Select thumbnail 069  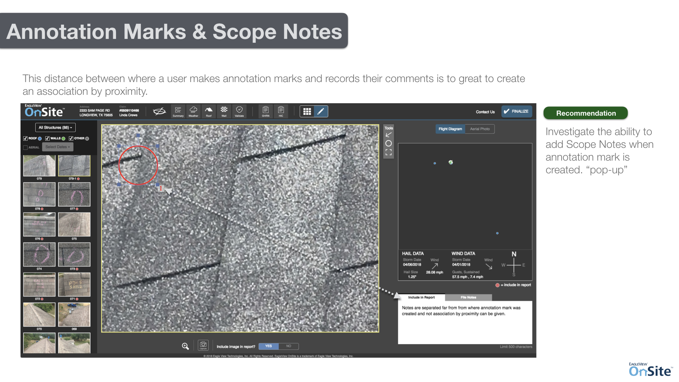[74, 314]
